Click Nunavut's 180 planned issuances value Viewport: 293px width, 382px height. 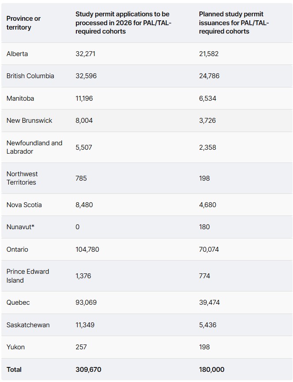[204, 227]
